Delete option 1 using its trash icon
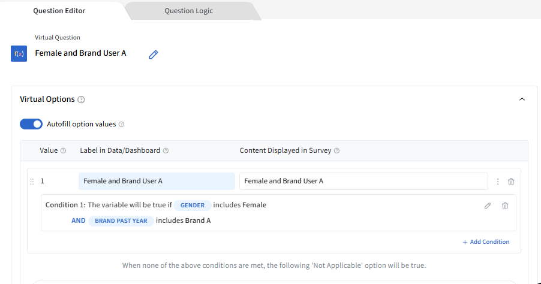Image resolution: width=541 pixels, height=284 pixels. point(511,182)
